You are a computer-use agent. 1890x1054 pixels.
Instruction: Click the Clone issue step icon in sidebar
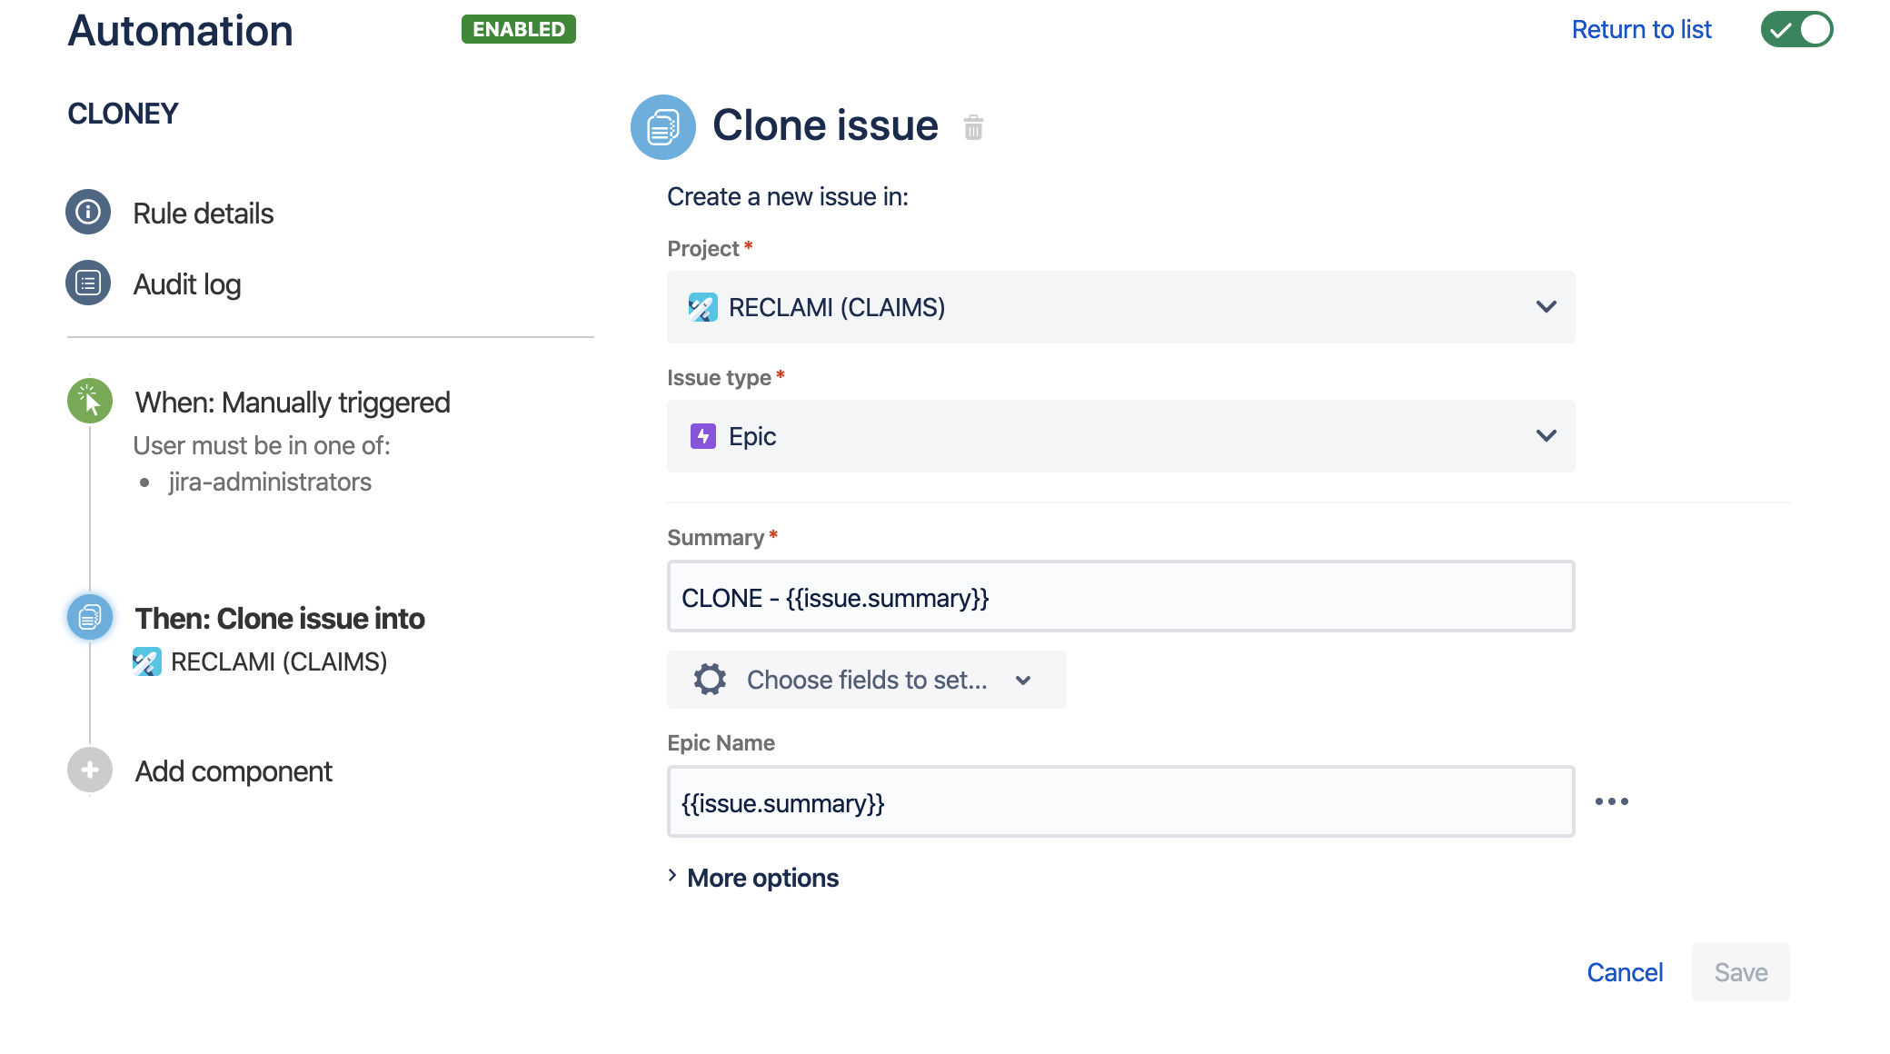tap(90, 617)
